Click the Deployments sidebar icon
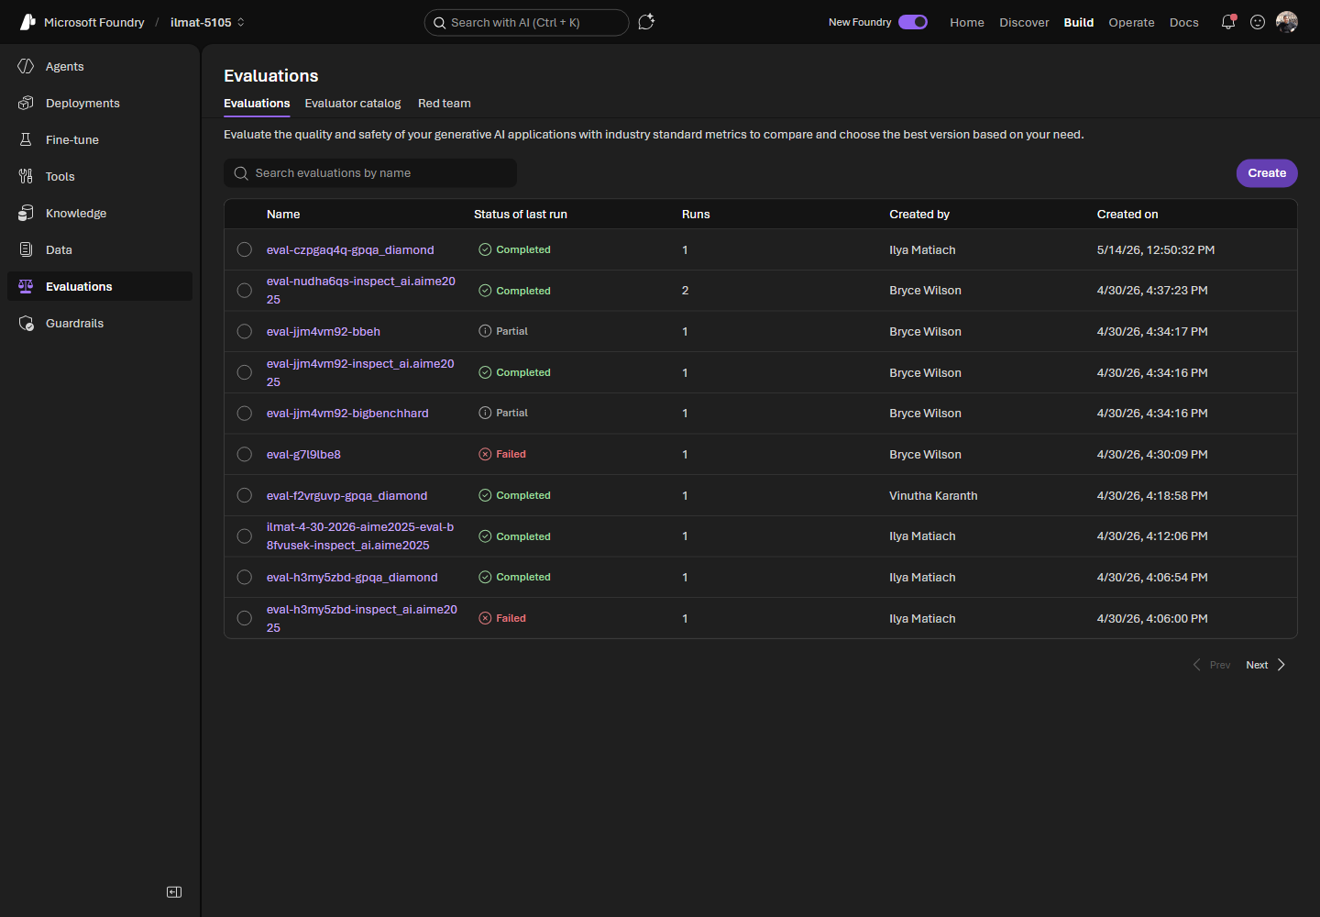 pos(26,103)
